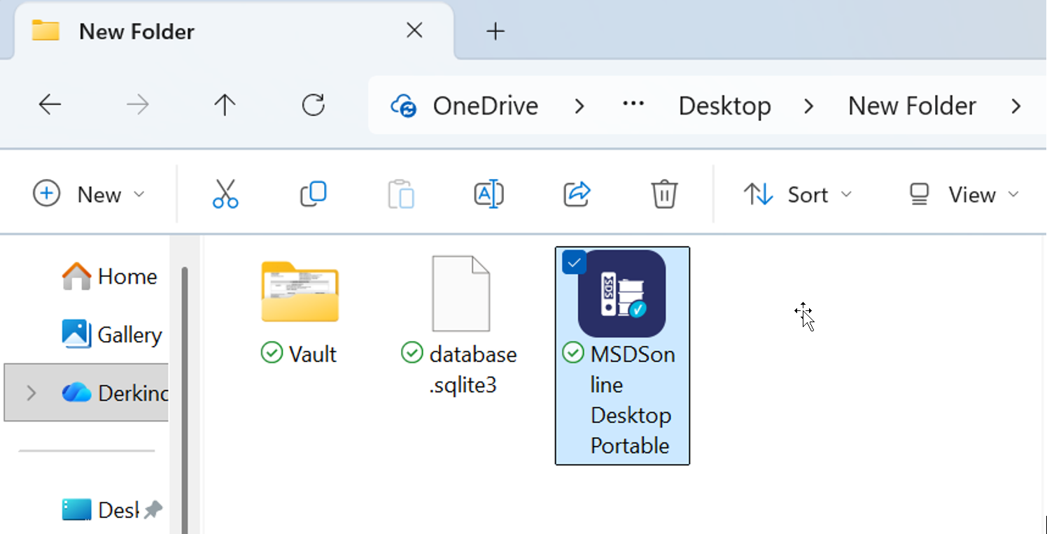Click the pin icon next to Desktop in sidebar

153,510
